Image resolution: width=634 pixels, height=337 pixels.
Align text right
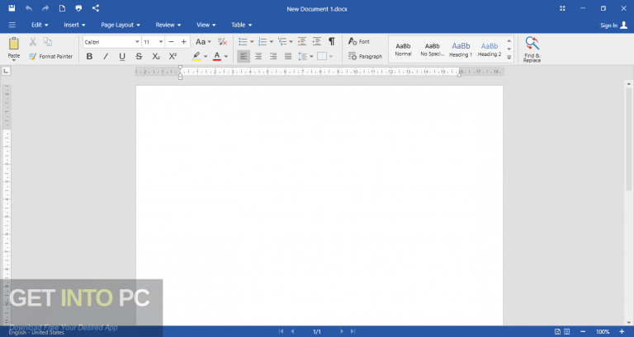[273, 57]
